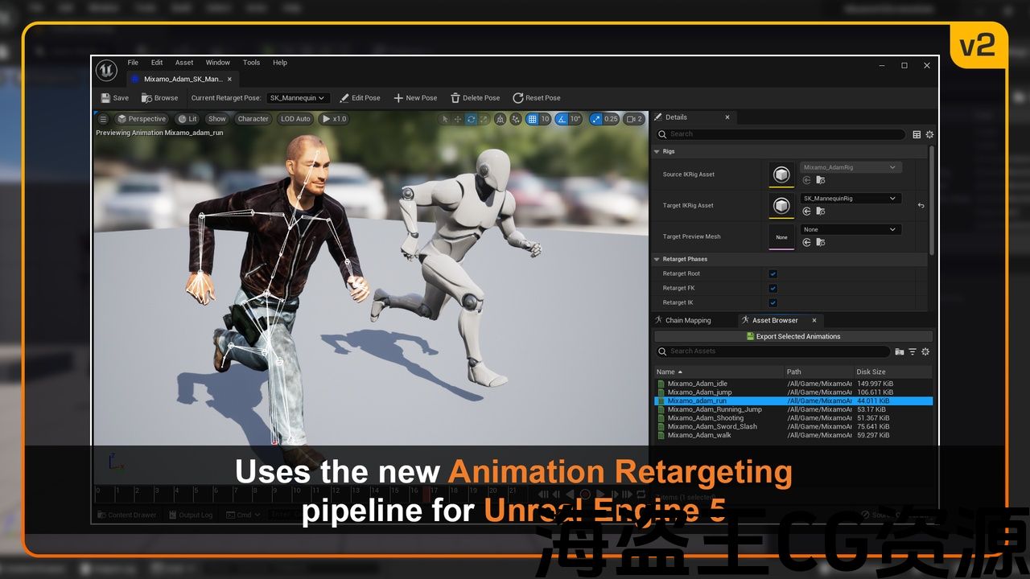Open the Current Retarget Pose SK_Mannequin dropdown
Screen dimensions: 1030x579
pyautogui.click(x=297, y=98)
